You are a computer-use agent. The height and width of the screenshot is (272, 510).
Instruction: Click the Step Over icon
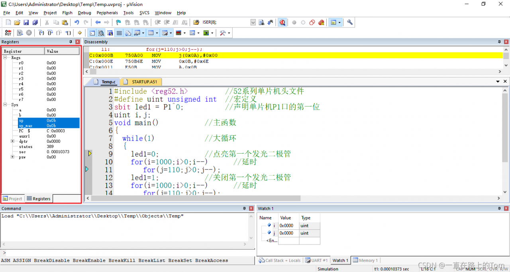(50, 33)
